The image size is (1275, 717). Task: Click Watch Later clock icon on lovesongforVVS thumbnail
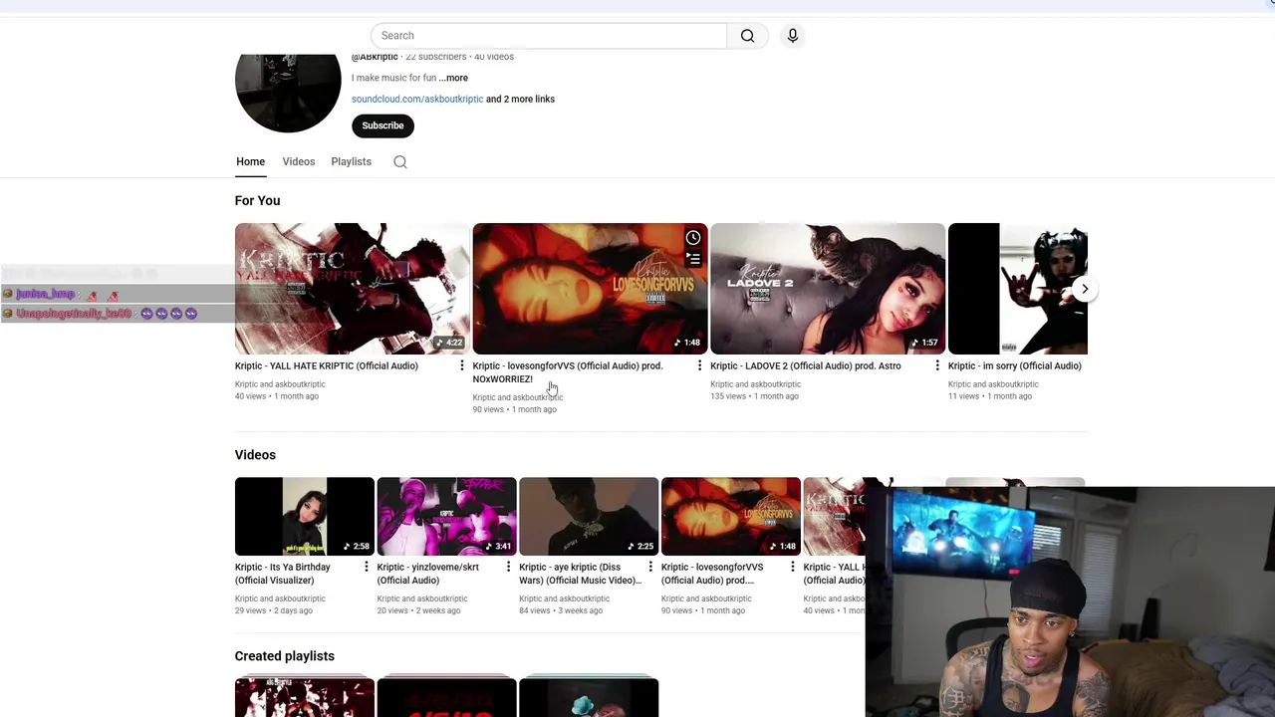693,238
